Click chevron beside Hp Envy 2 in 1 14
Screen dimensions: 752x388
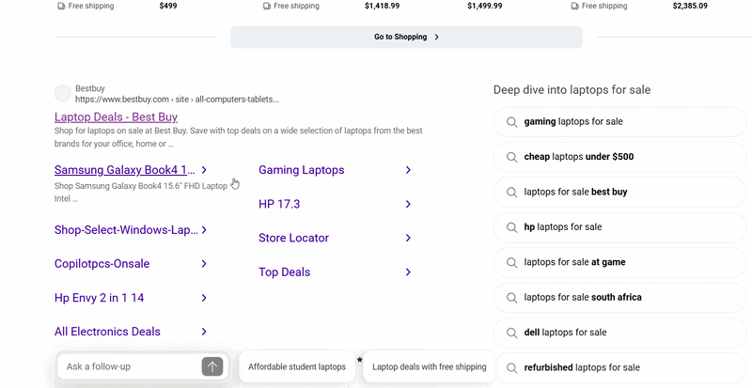point(204,298)
